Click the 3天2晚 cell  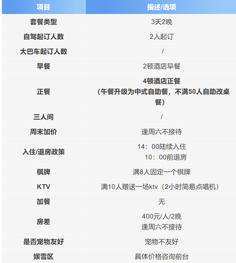click(x=161, y=22)
